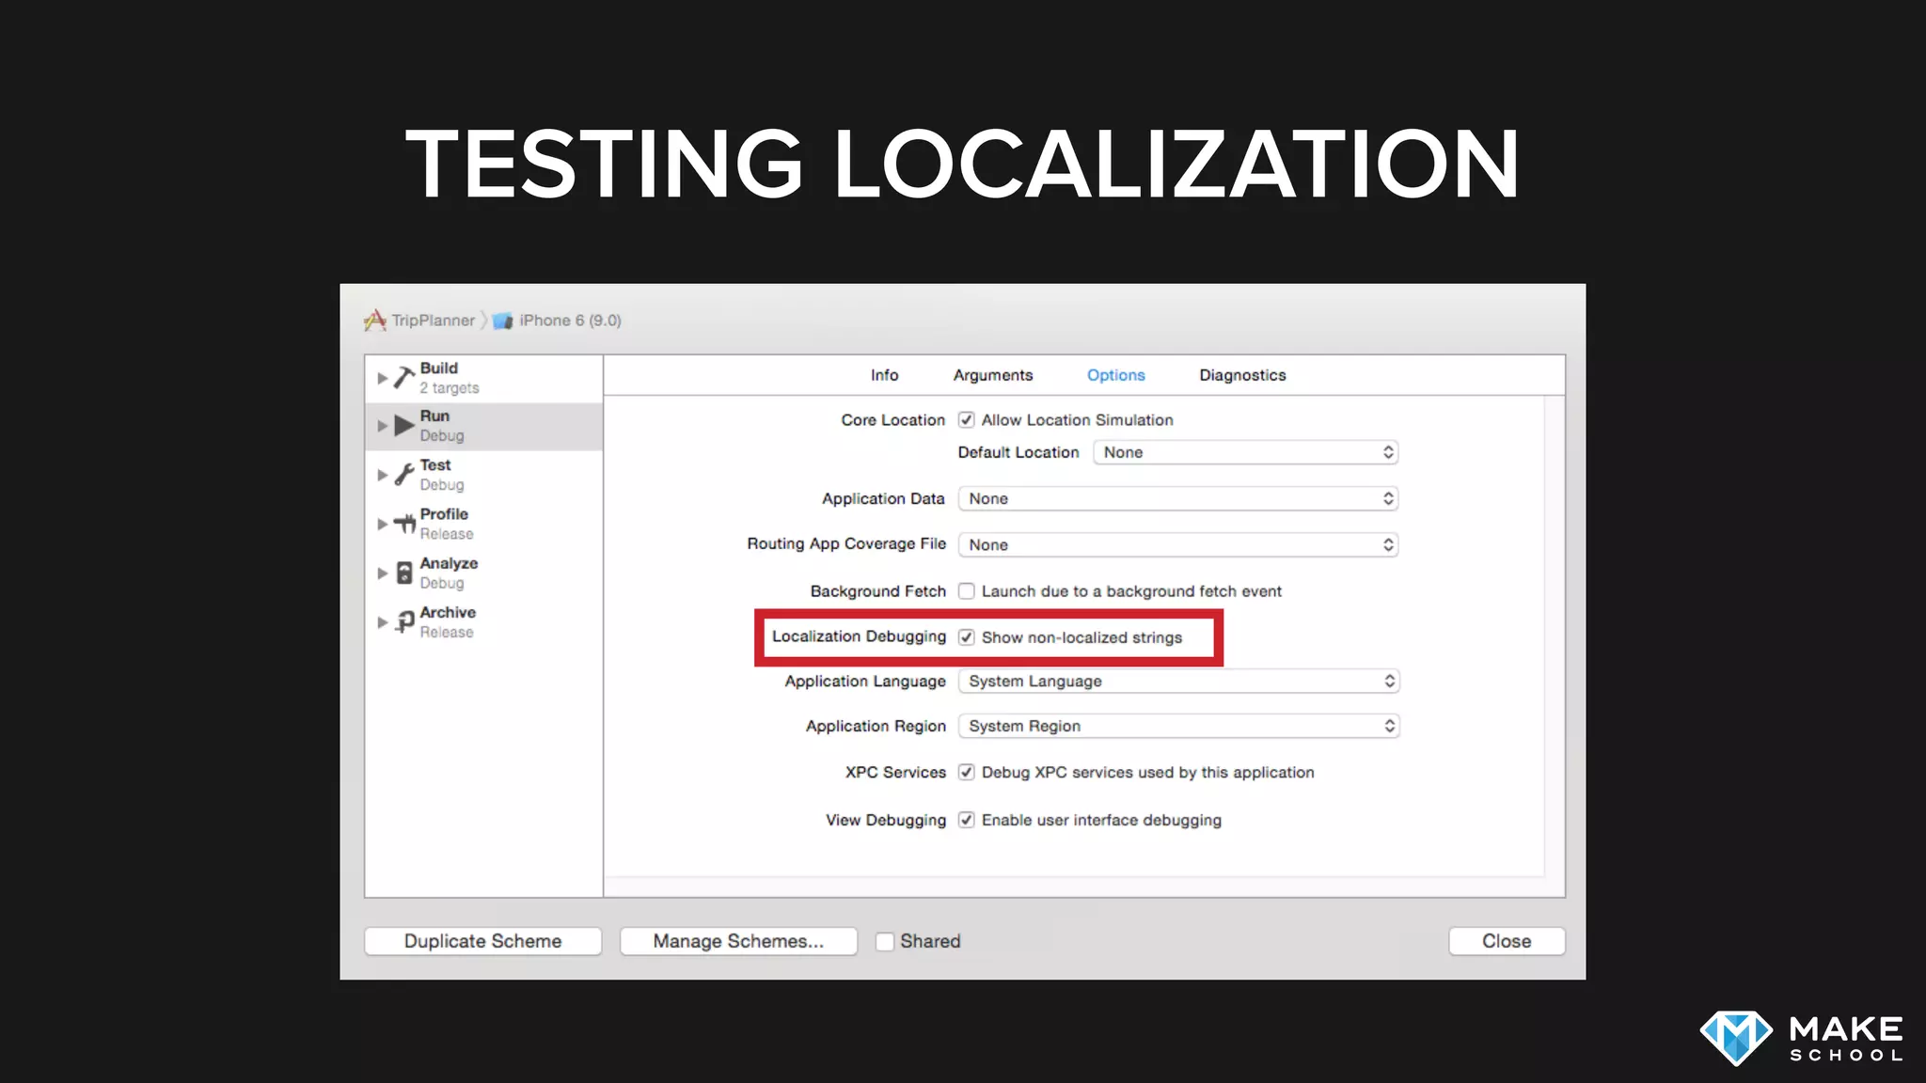1926x1083 pixels.
Task: Click the Localization Debugging label
Action: [859, 636]
